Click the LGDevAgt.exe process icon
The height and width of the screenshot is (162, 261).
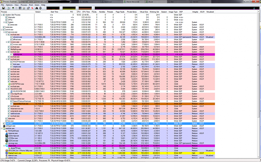(7, 136)
